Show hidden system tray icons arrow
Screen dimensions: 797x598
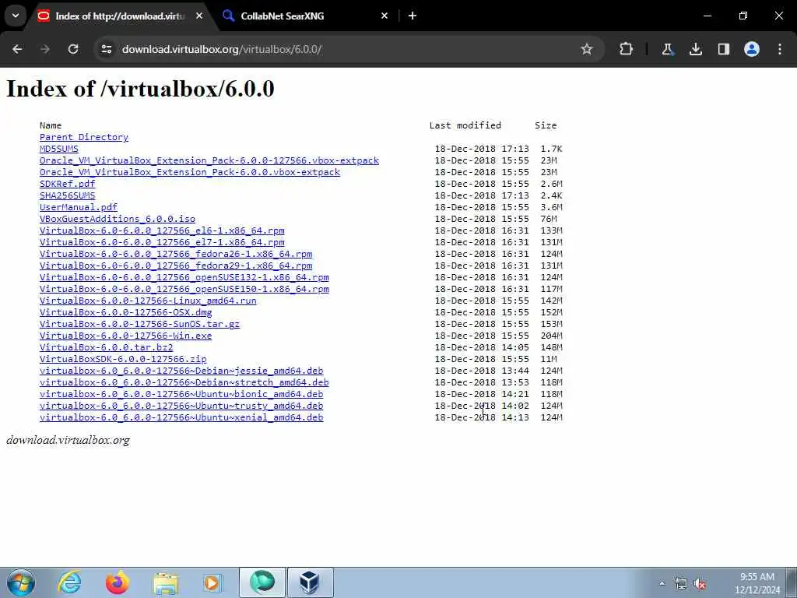(x=662, y=584)
